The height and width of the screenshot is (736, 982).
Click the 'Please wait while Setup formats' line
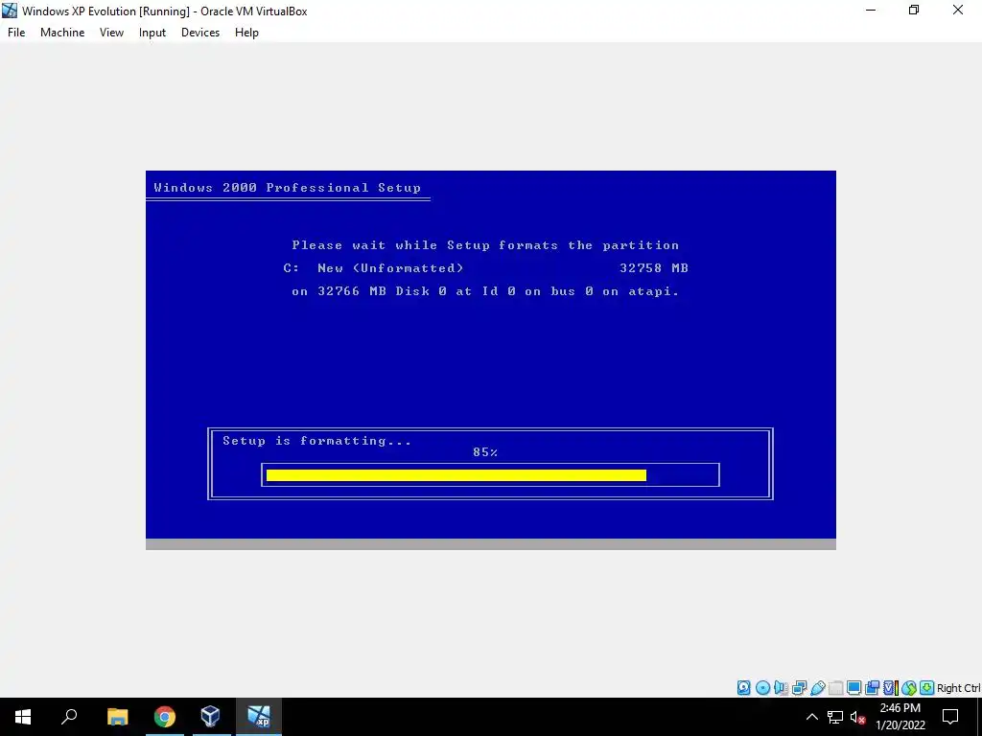(x=485, y=245)
